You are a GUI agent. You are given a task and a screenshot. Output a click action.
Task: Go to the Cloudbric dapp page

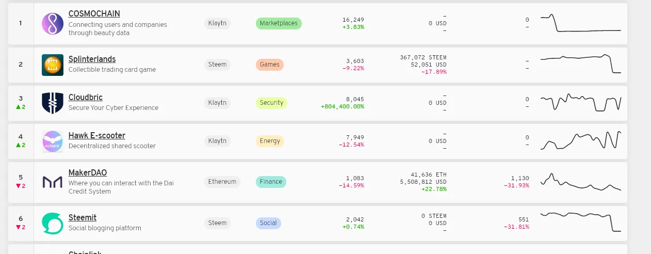pos(86,98)
